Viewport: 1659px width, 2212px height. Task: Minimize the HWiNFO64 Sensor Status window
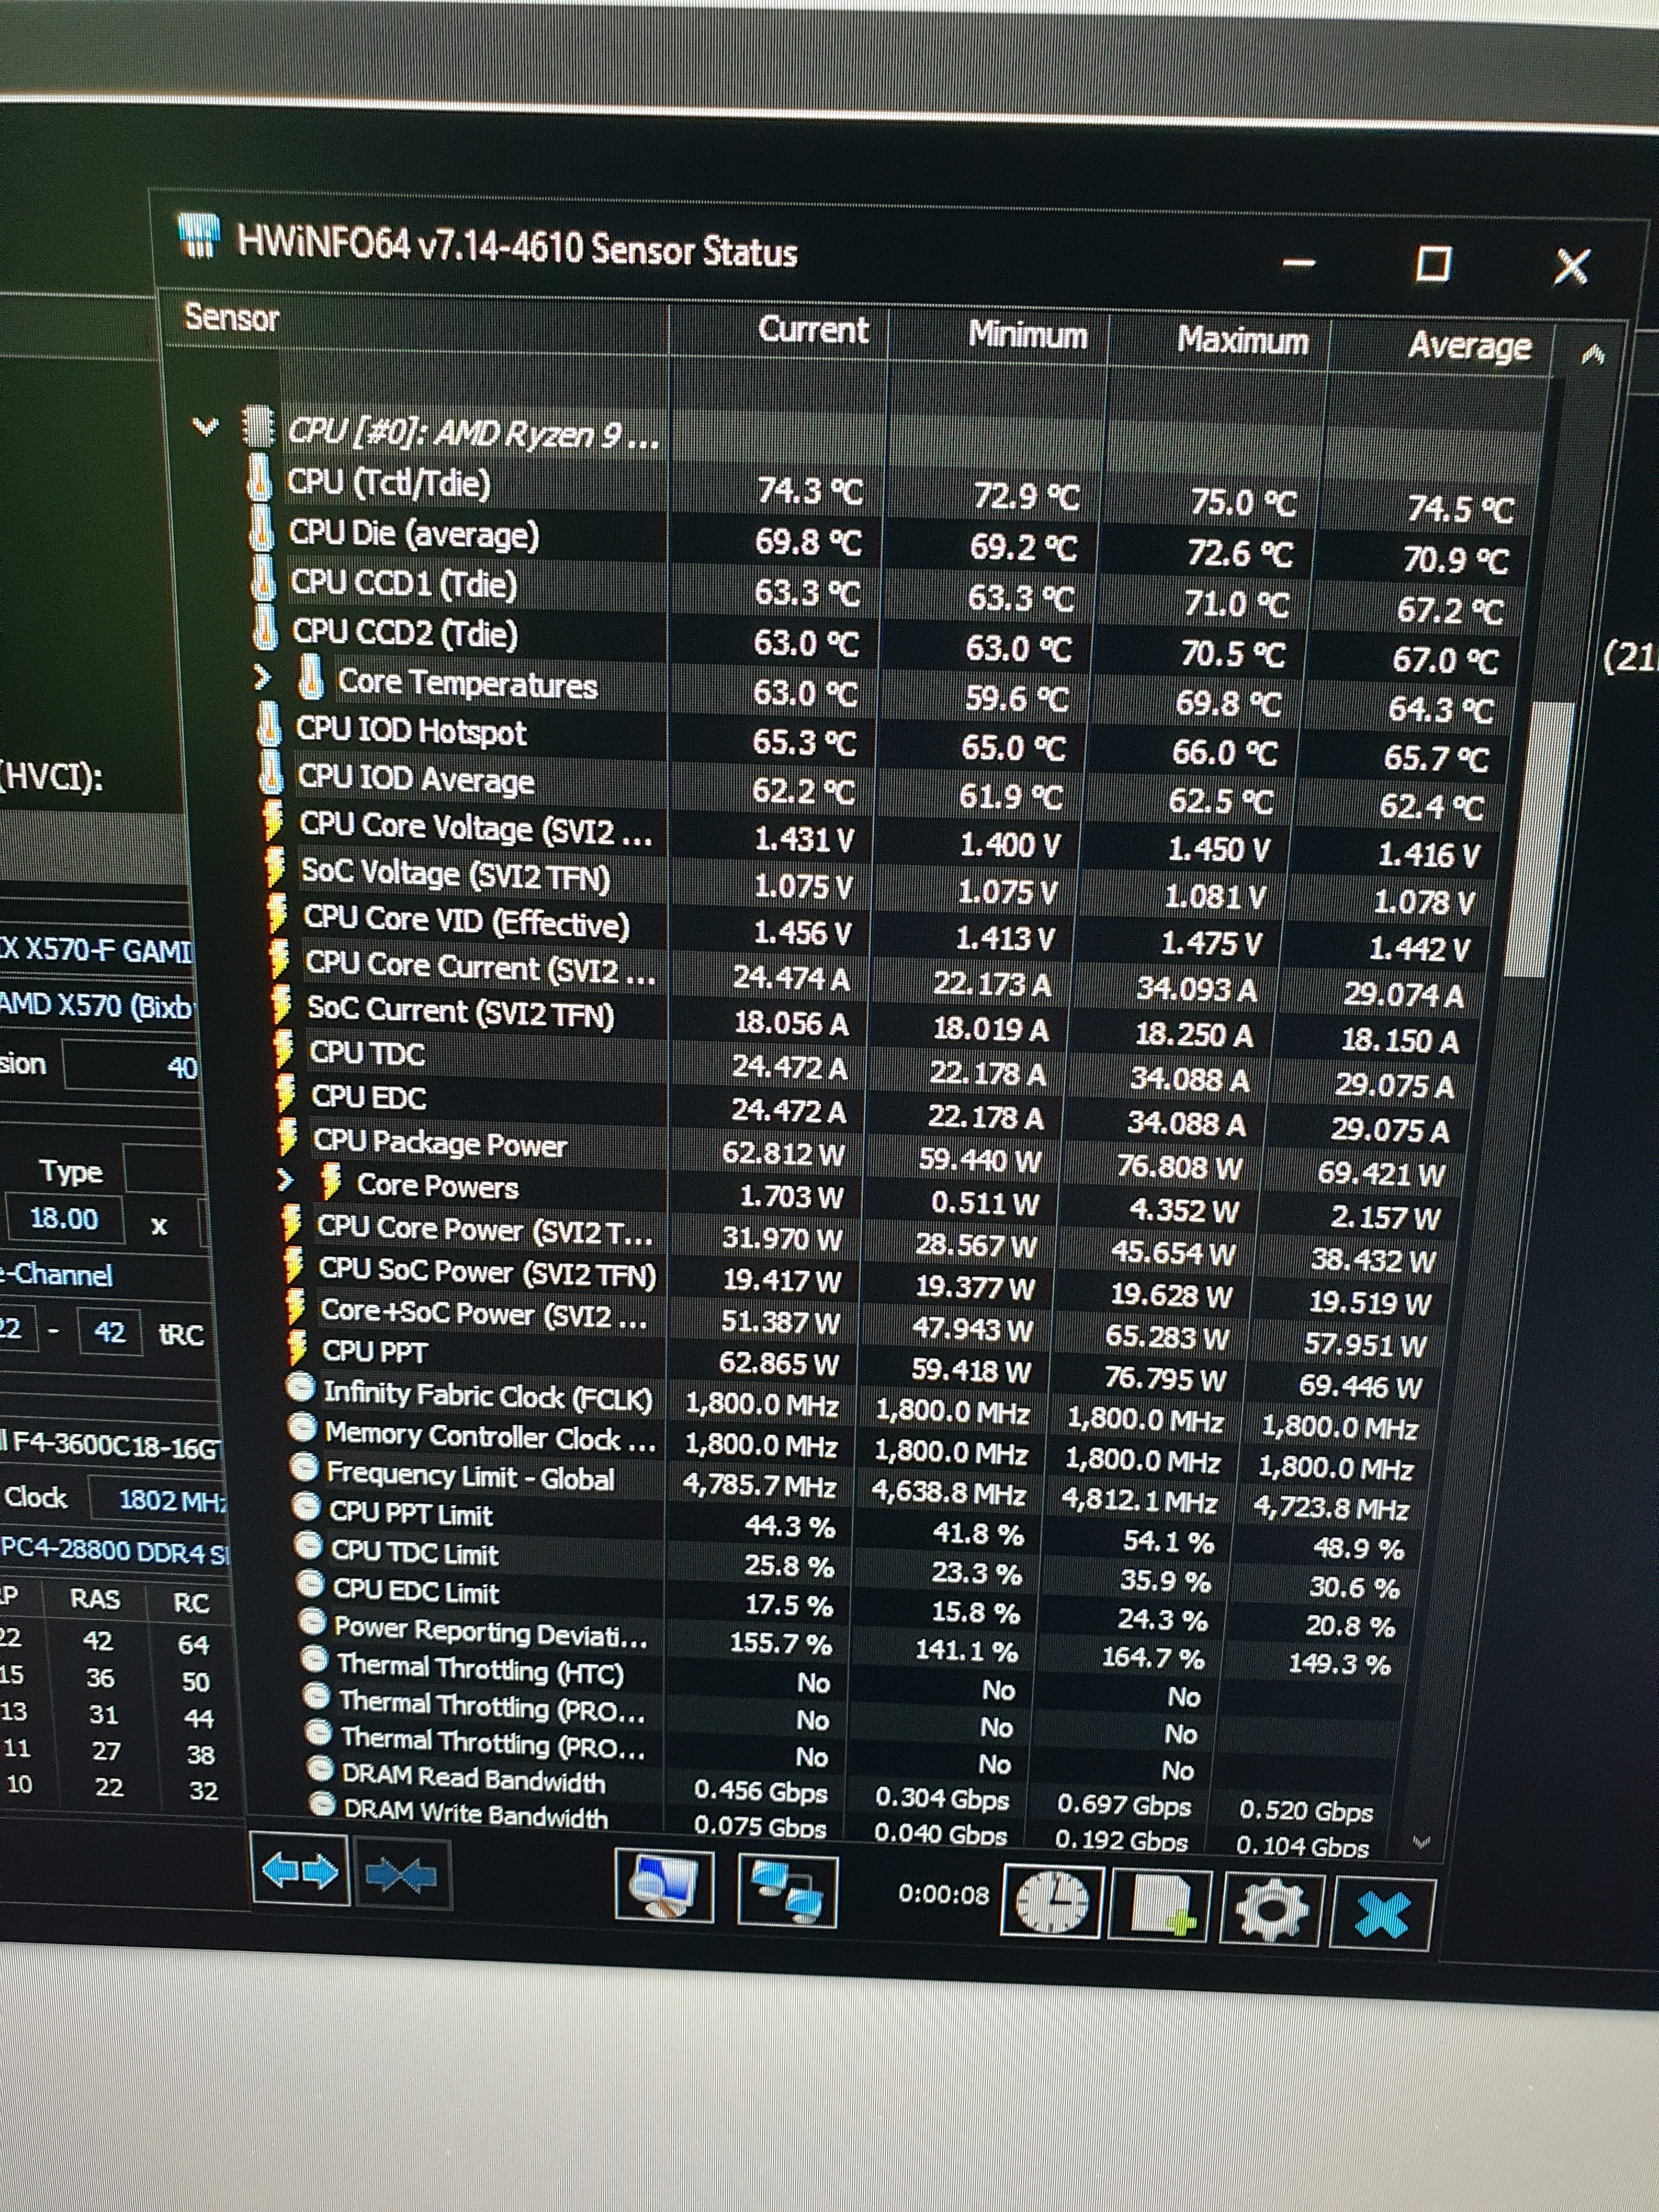1298,263
